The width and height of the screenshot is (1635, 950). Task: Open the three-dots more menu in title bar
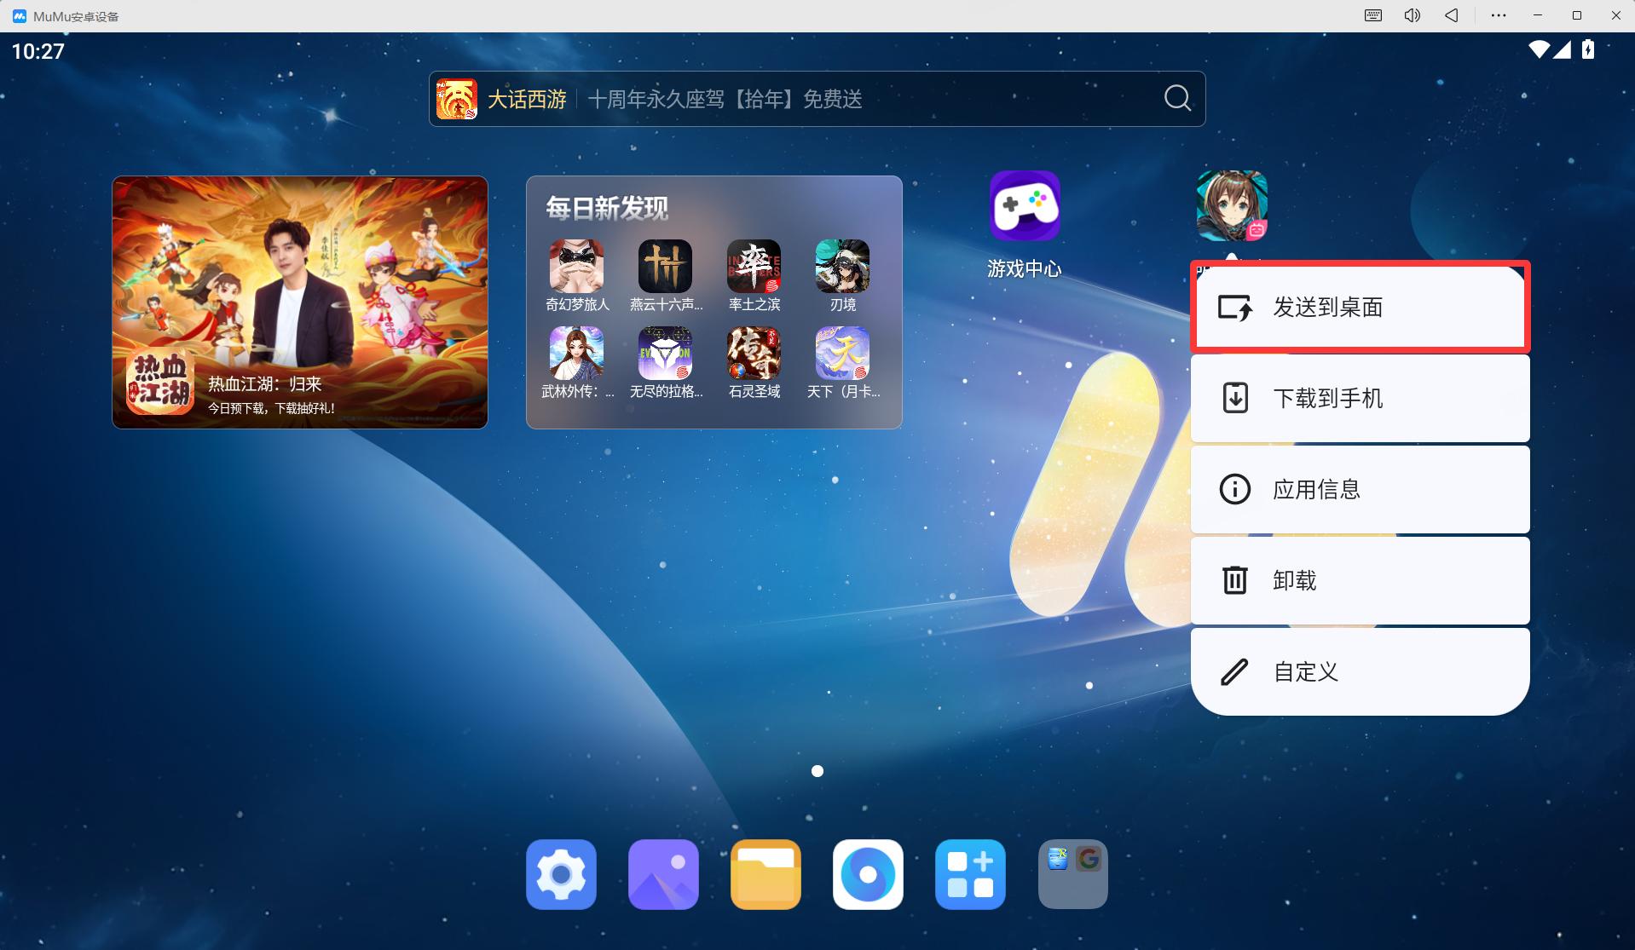pyautogui.click(x=1498, y=15)
